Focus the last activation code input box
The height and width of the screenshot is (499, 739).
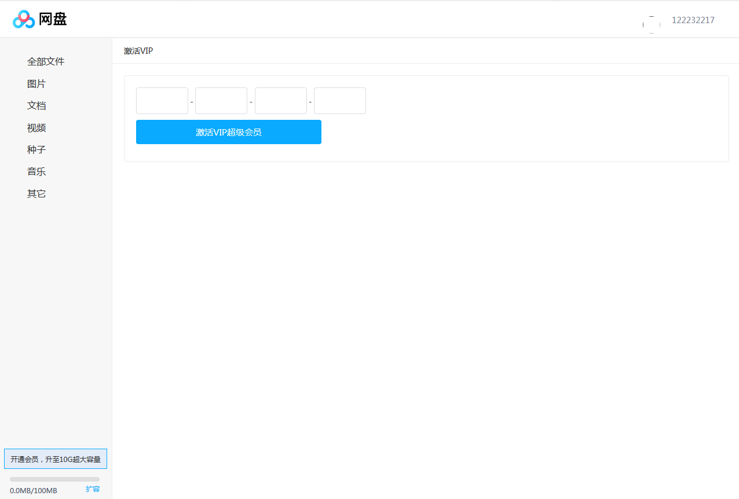339,100
